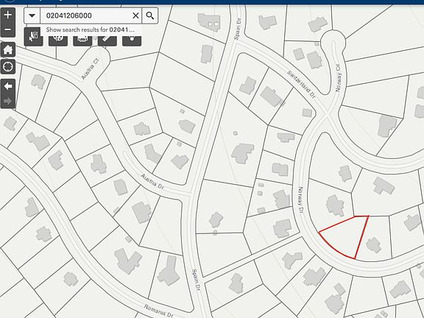The image size is (424, 318).
Task: Click the 'Austria Ct' street label
Action: 90,68
